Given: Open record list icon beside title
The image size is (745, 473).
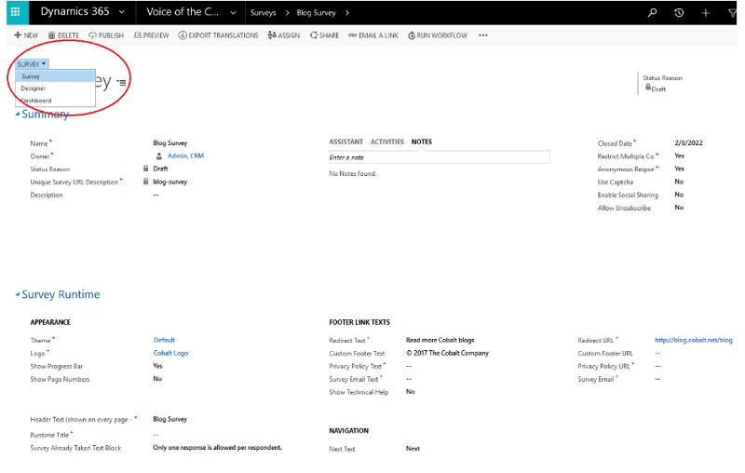Looking at the screenshot, I should [x=122, y=83].
